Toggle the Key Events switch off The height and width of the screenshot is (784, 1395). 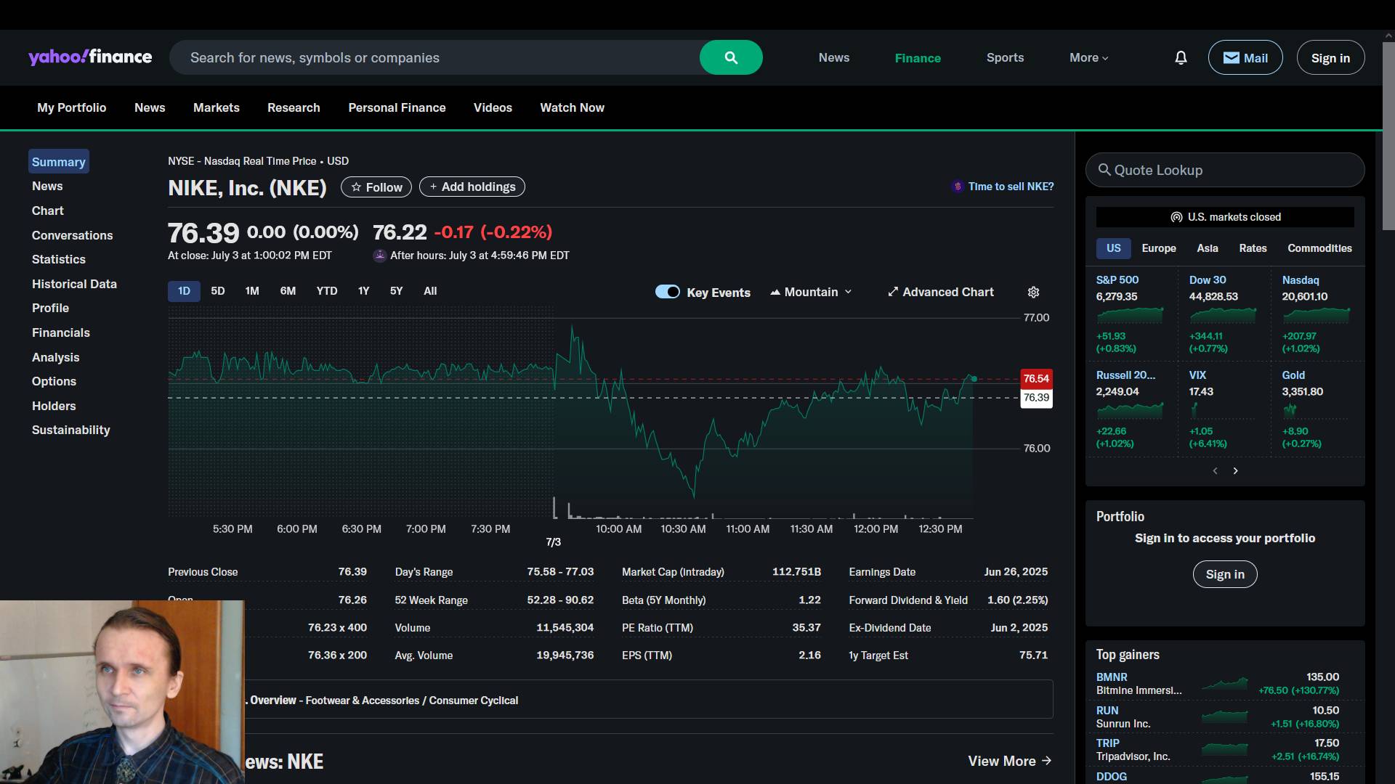coord(667,292)
